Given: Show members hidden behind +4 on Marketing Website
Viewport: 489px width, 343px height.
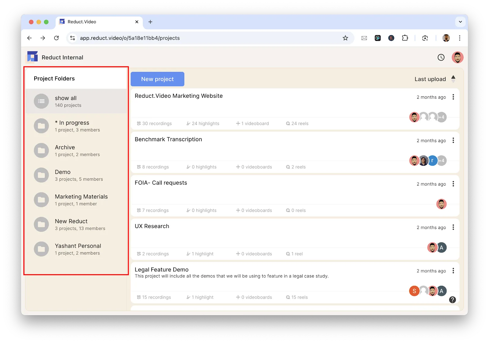Looking at the screenshot, I should tap(441, 117).
